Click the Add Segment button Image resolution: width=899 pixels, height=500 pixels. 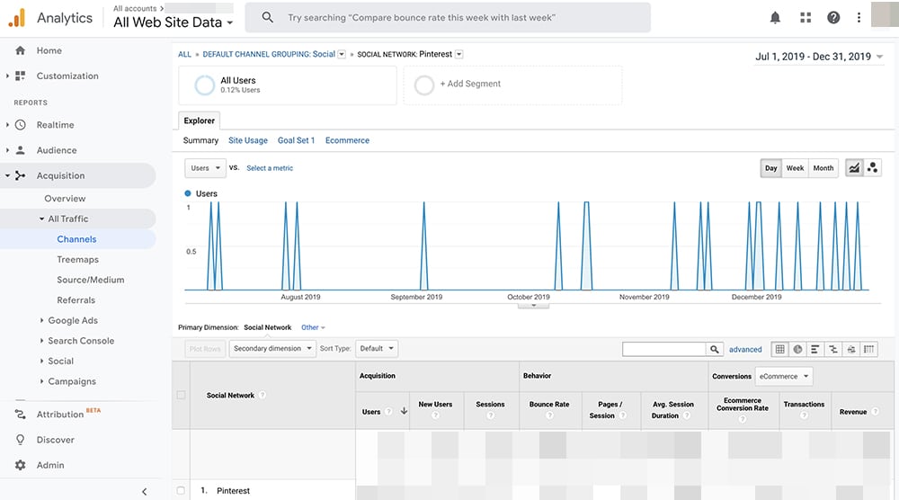(x=513, y=85)
